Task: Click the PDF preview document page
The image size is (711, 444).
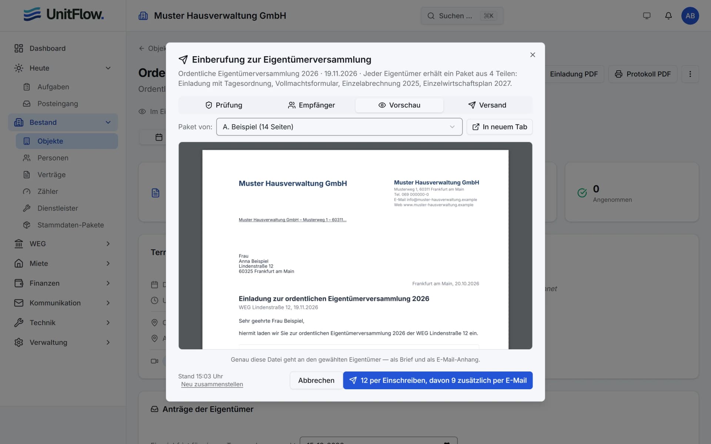Action: pos(355,249)
